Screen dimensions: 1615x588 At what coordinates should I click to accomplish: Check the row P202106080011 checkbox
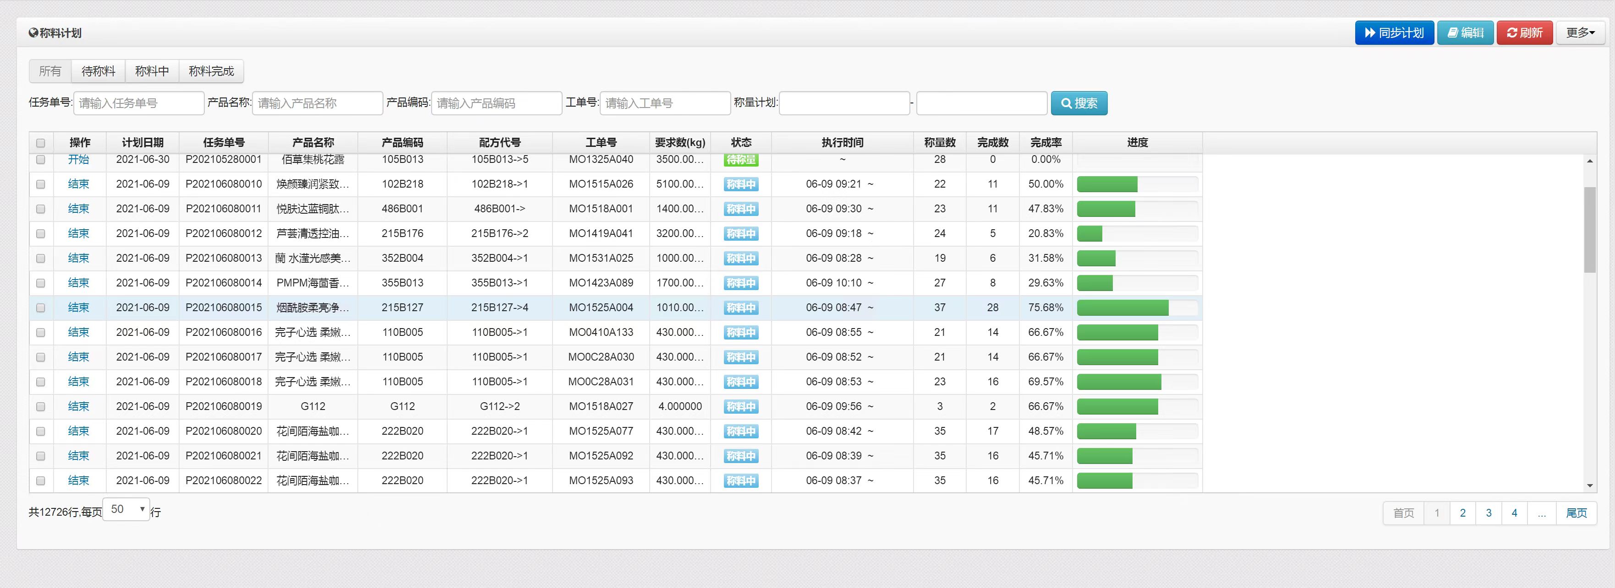[41, 209]
